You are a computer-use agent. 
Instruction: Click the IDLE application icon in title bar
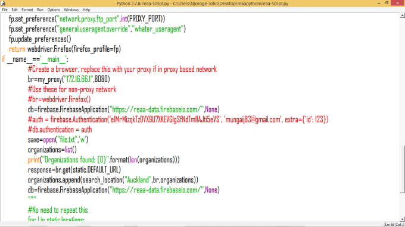pyautogui.click(x=3, y=4)
